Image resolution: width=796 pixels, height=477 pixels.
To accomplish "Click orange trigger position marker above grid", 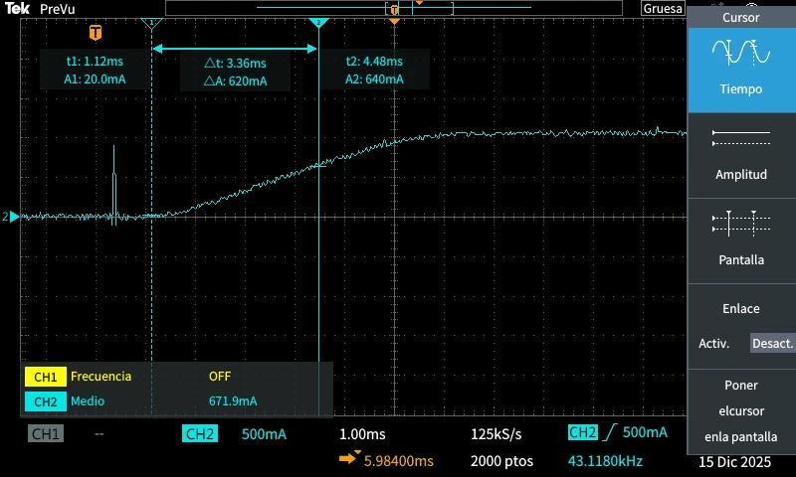I will point(394,22).
